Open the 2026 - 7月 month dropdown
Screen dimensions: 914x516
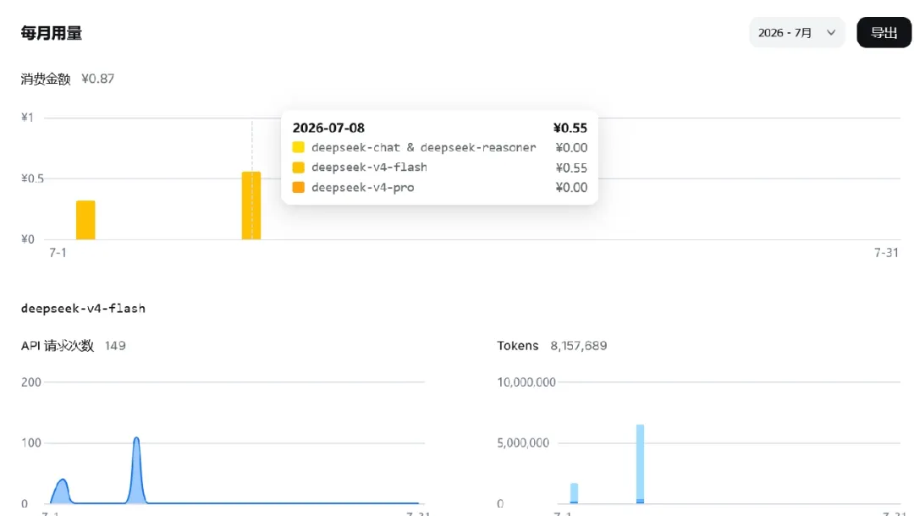point(796,33)
